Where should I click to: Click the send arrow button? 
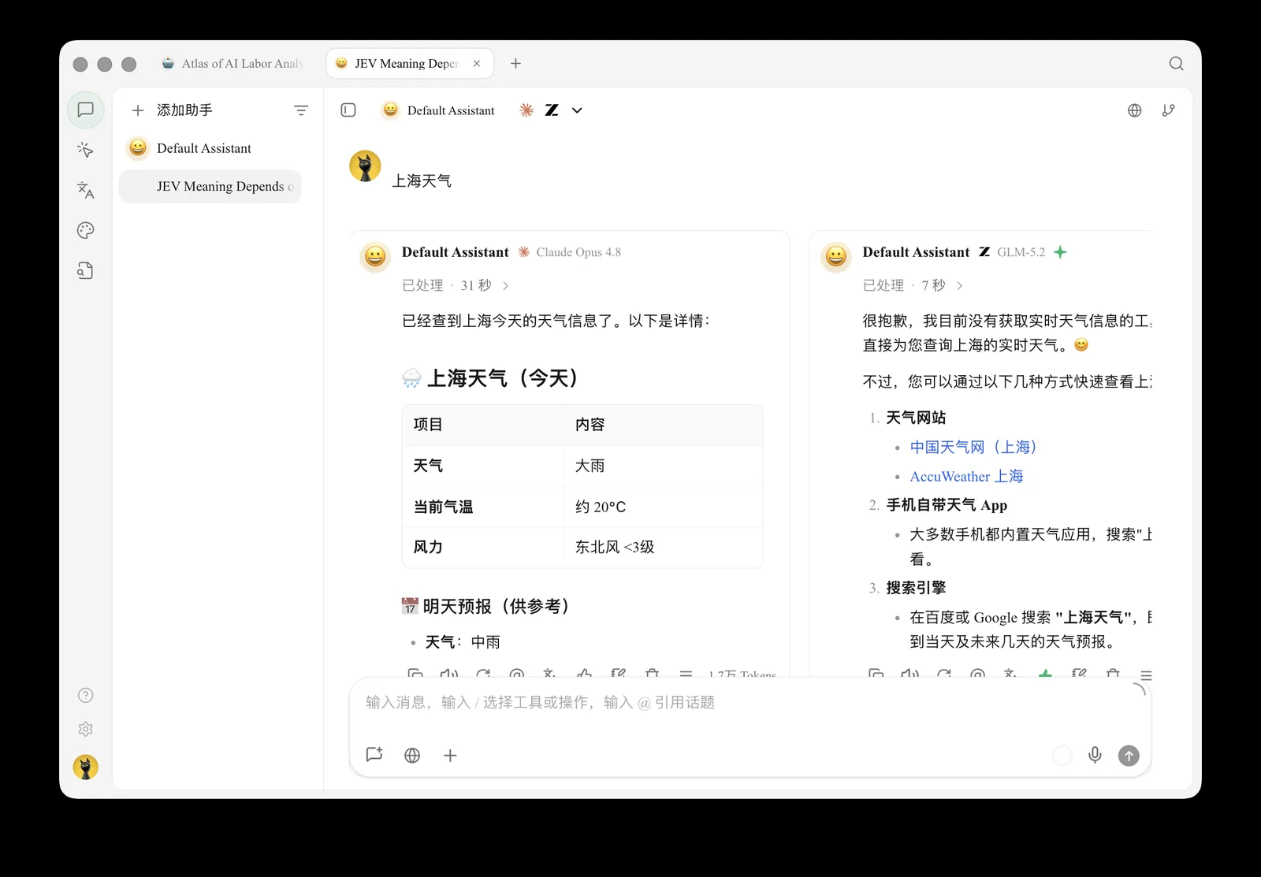click(1129, 756)
